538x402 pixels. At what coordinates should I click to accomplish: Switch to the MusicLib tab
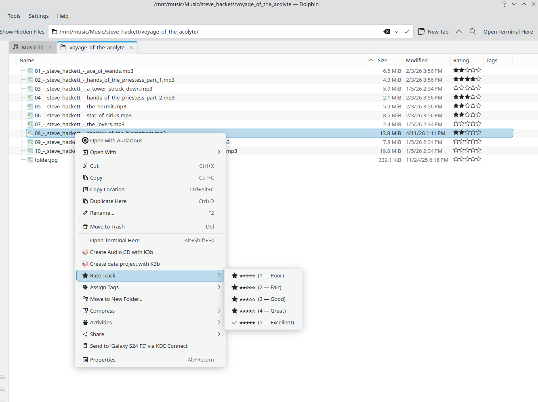point(32,47)
